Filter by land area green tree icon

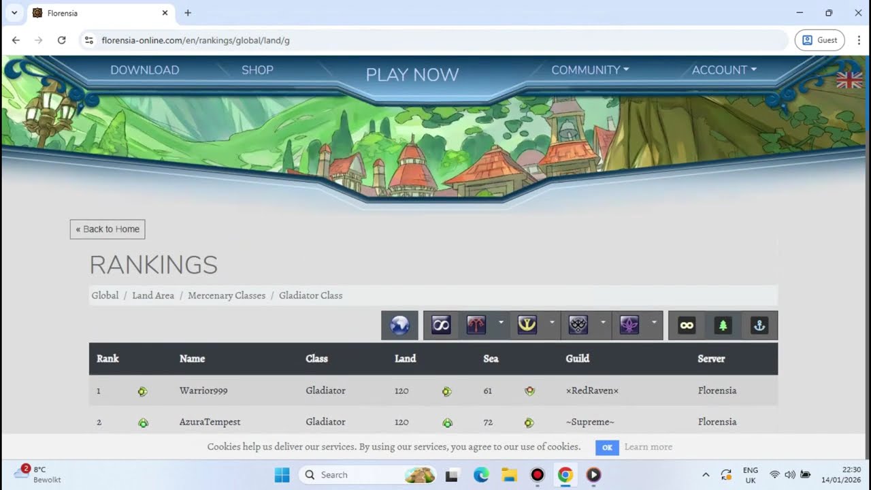point(723,325)
